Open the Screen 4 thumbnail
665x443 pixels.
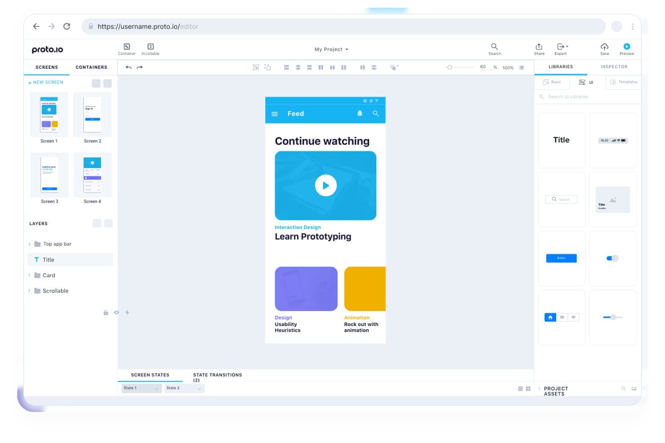click(93, 175)
